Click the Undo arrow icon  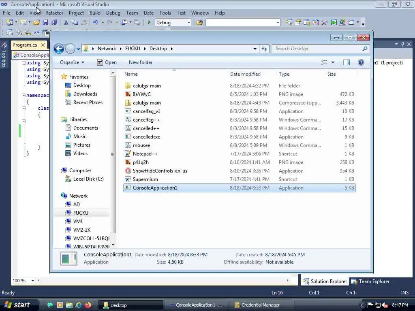tap(96, 23)
